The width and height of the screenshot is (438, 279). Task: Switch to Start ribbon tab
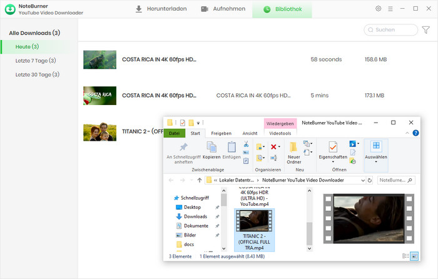coord(195,133)
